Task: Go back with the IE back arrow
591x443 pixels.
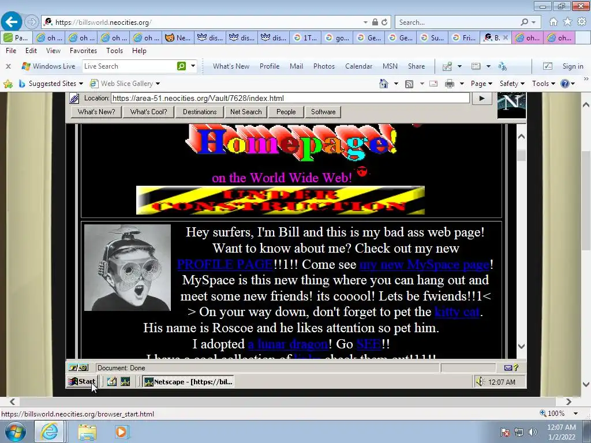Action: pyautogui.click(x=12, y=22)
